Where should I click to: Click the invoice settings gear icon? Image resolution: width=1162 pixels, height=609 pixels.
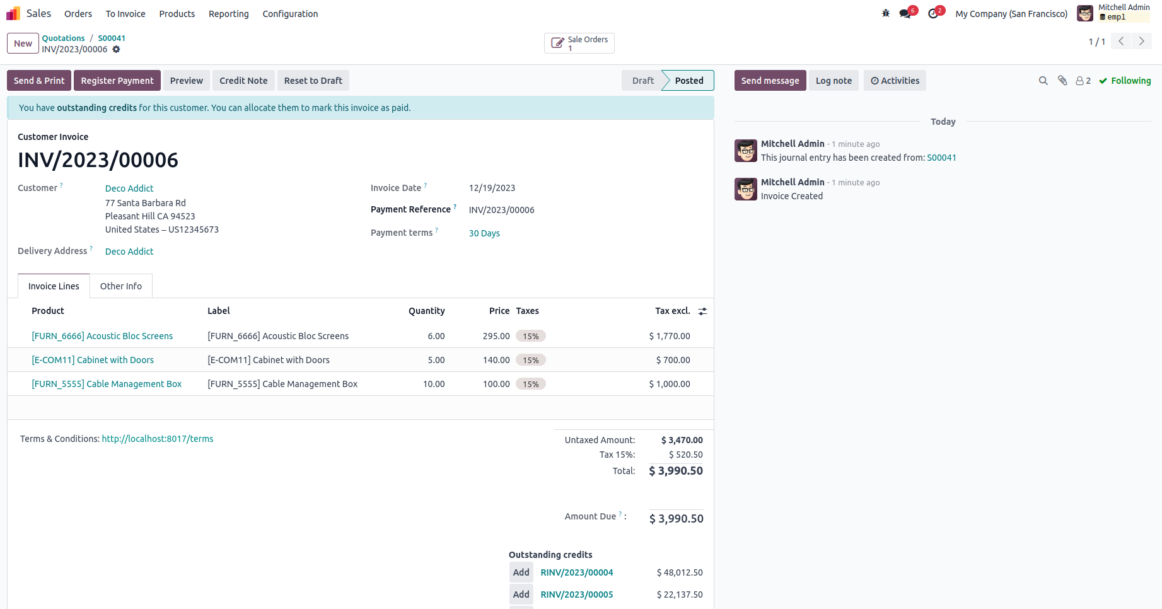click(x=116, y=49)
